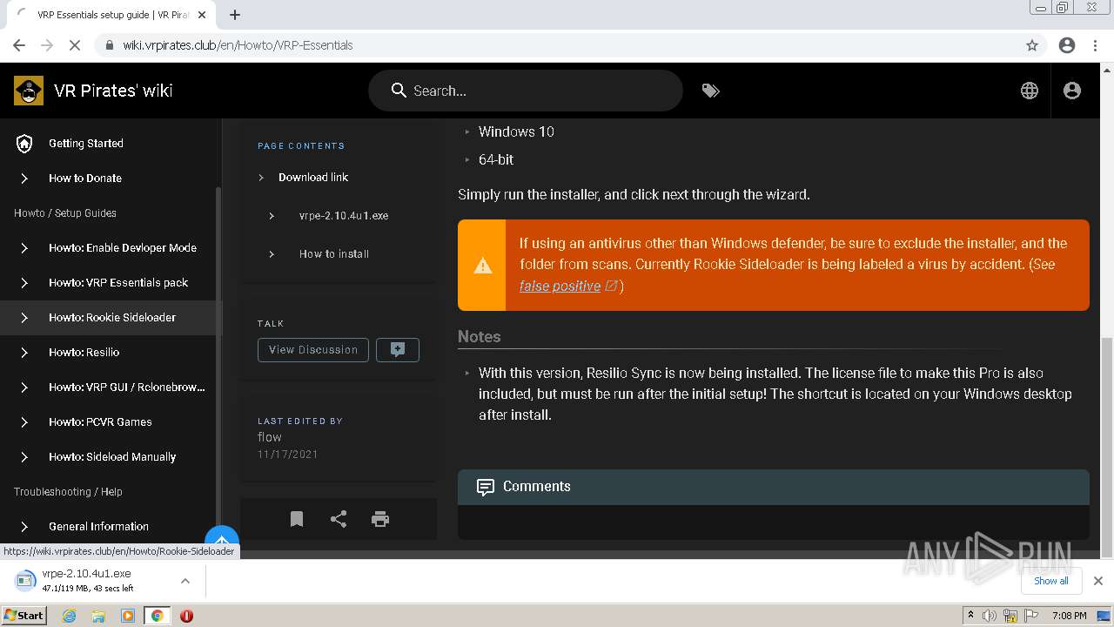The height and width of the screenshot is (627, 1114).
Task: Expand How to Donate chevron
Action: pyautogui.click(x=24, y=179)
